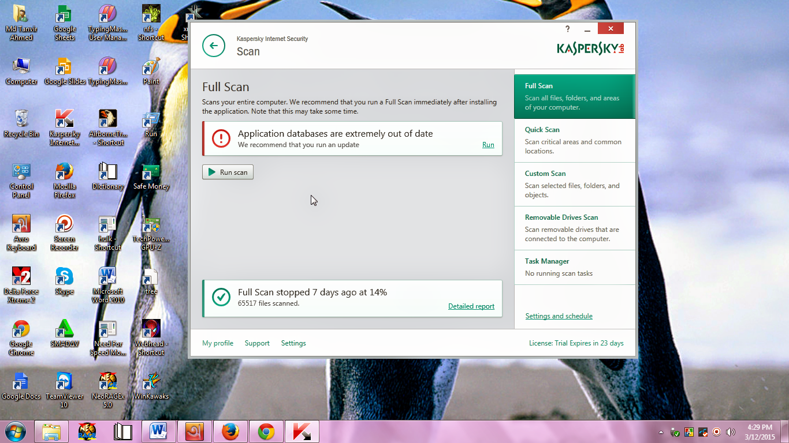This screenshot has height=443, width=789.
Task: Click '65517 files scanned.' text
Action: [269, 303]
